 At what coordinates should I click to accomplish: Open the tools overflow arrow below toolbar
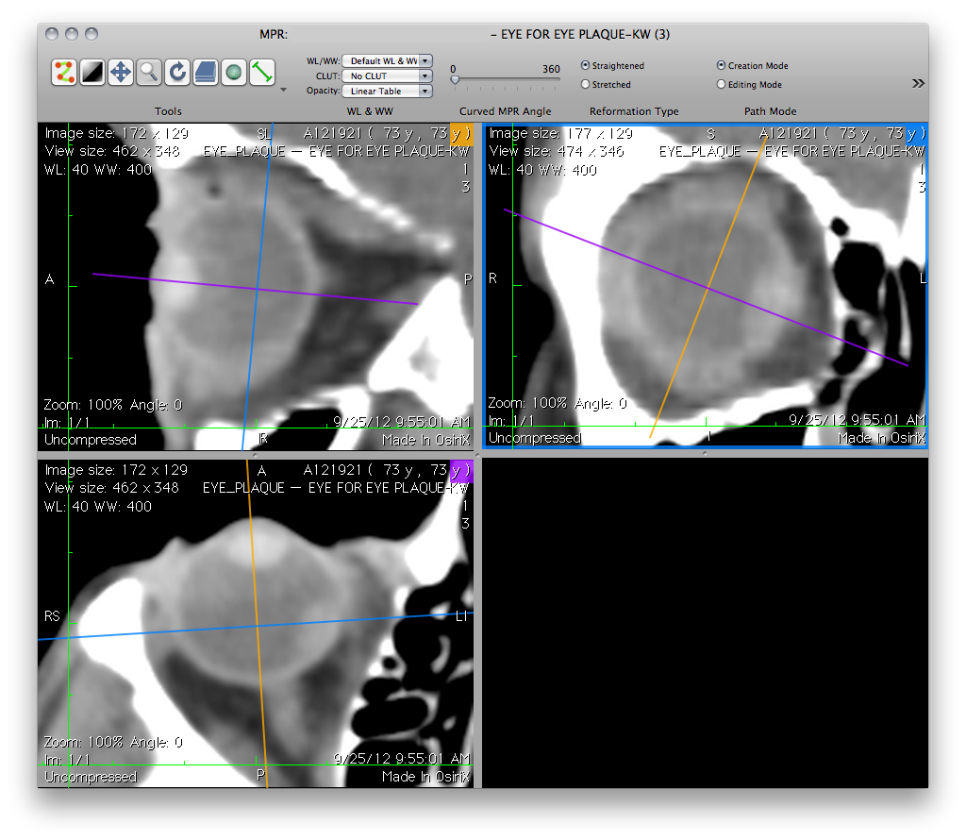pos(284,91)
